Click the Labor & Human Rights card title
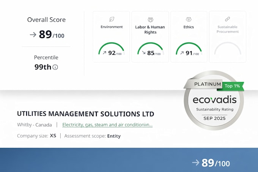The height and width of the screenshot is (172, 258). click(x=150, y=30)
